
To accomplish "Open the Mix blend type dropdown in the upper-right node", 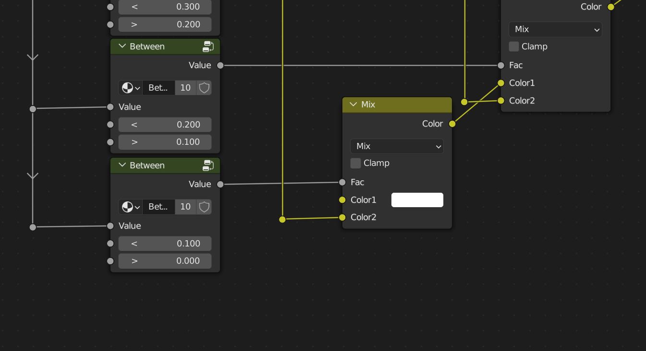I will coord(555,30).
